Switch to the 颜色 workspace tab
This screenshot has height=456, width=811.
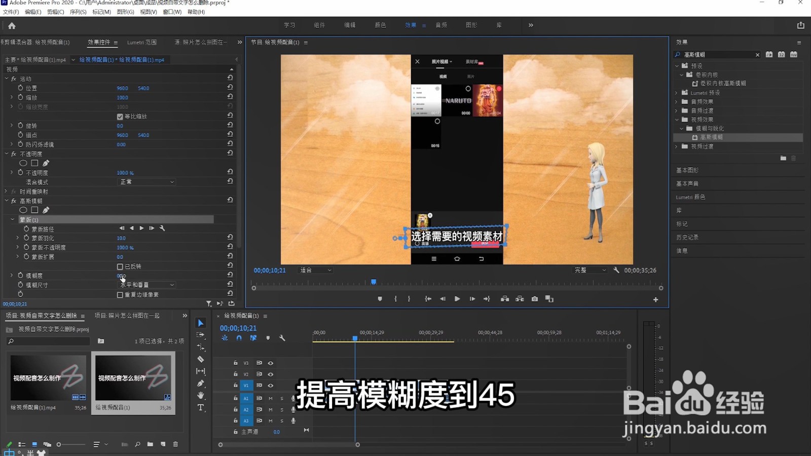[x=380, y=24]
